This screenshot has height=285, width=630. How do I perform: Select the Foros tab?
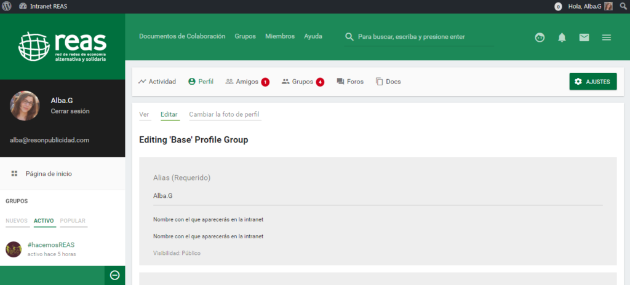click(350, 82)
